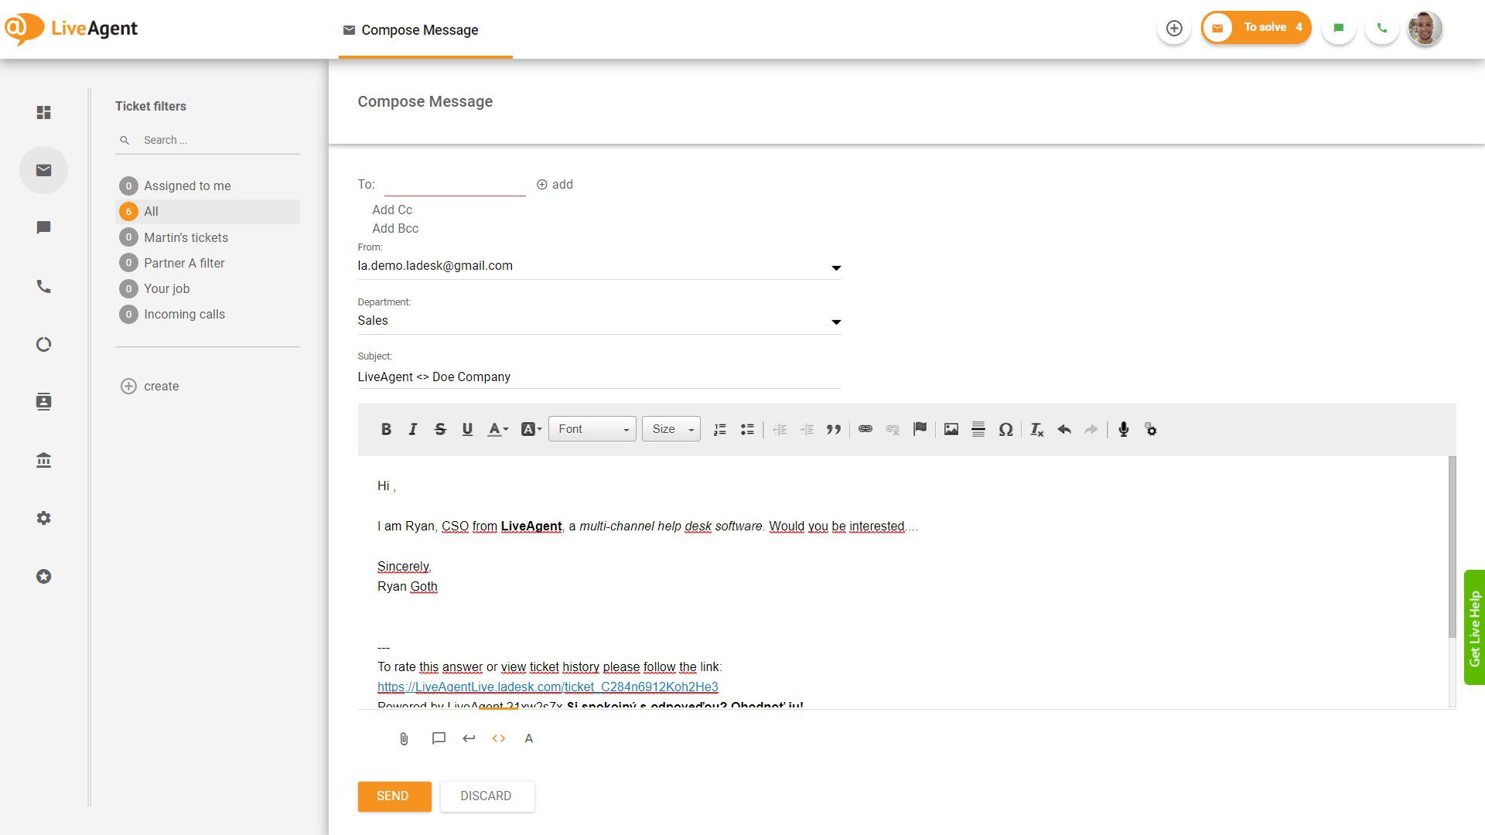The image size is (1485, 835).
Task: Click the SEND button
Action: pos(394,796)
